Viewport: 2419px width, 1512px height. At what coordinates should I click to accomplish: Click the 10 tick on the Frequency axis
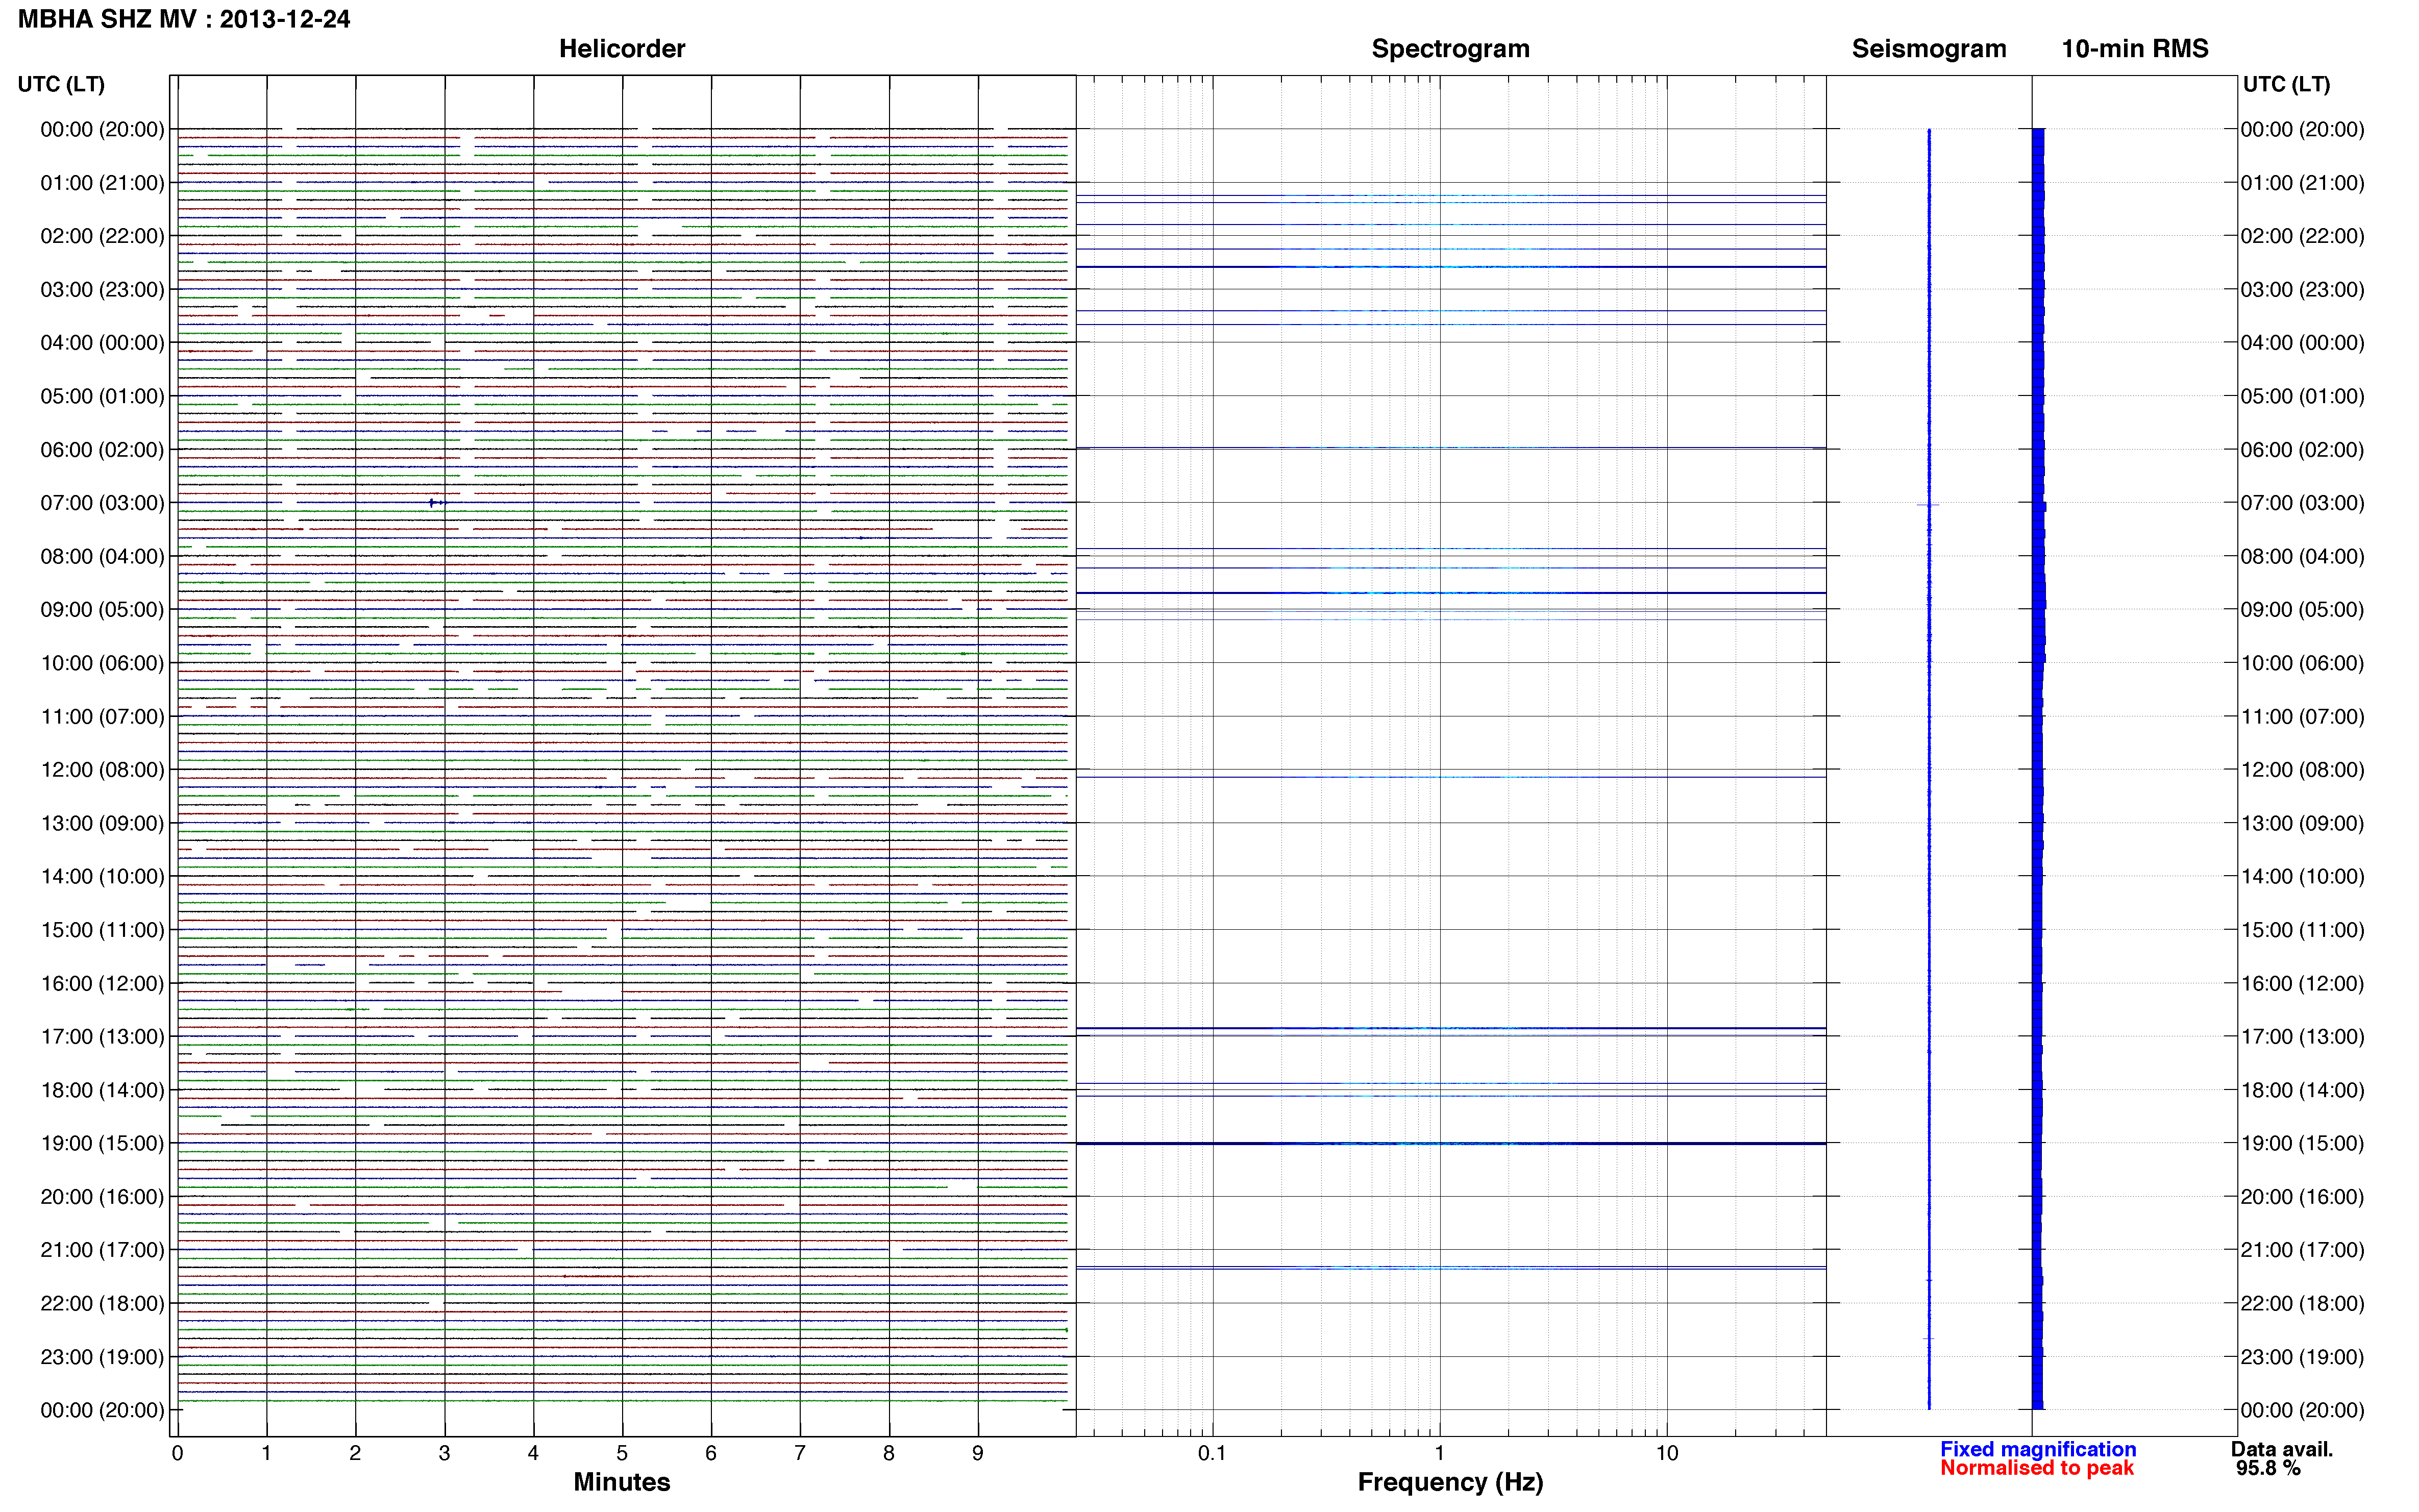pyautogui.click(x=1666, y=1453)
